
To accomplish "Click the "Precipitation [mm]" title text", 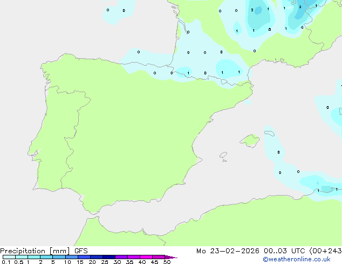I will point(35,251).
